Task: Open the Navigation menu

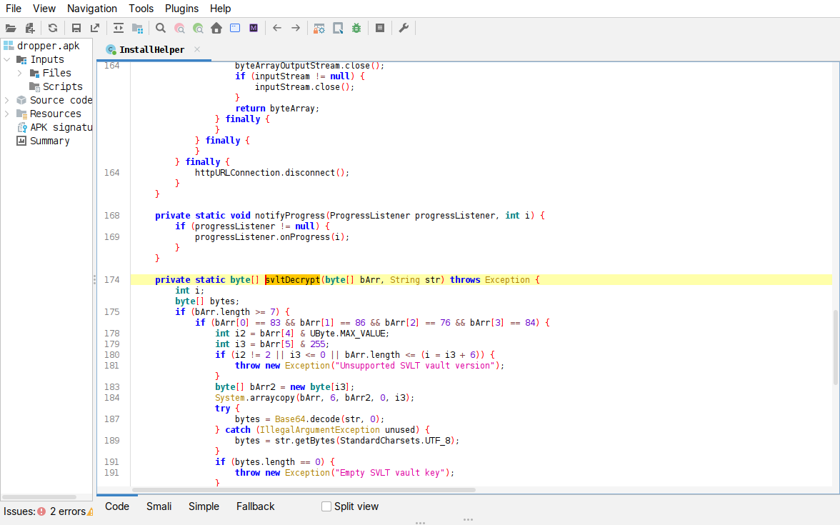Action: point(91,9)
